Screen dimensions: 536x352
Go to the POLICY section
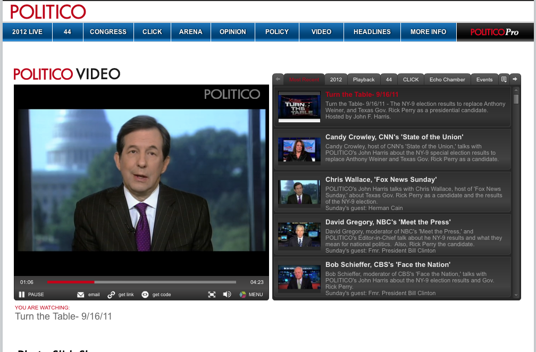pos(277,32)
